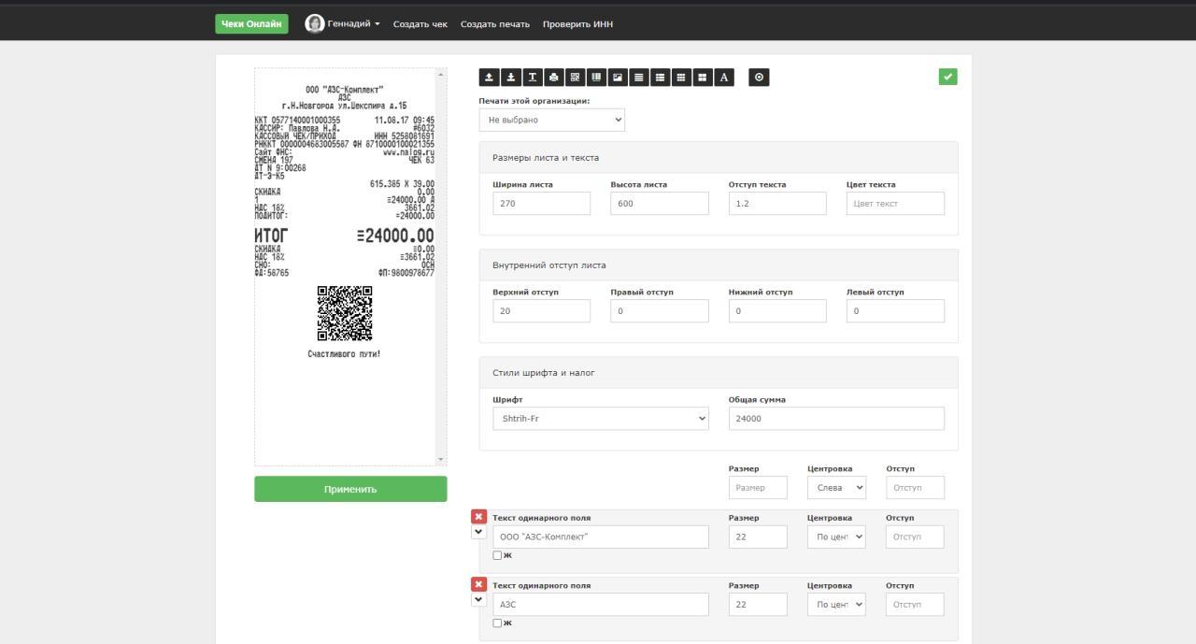Click the upload icon in the toolbar
Image resolution: width=1196 pixels, height=644 pixels.
pos(489,78)
